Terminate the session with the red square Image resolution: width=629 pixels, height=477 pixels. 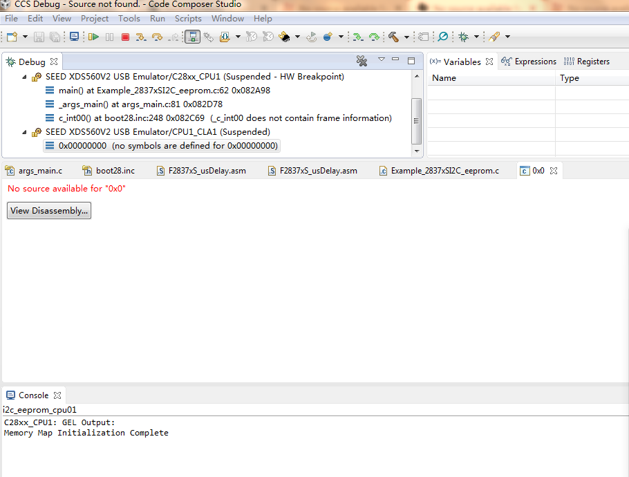point(125,37)
